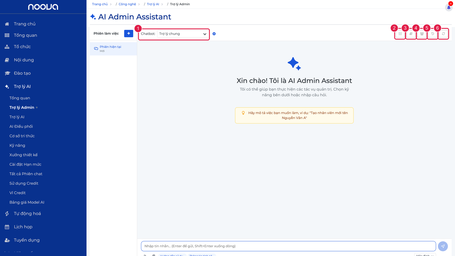Add new session with plus button
Image resolution: width=455 pixels, height=256 pixels.
129,34
